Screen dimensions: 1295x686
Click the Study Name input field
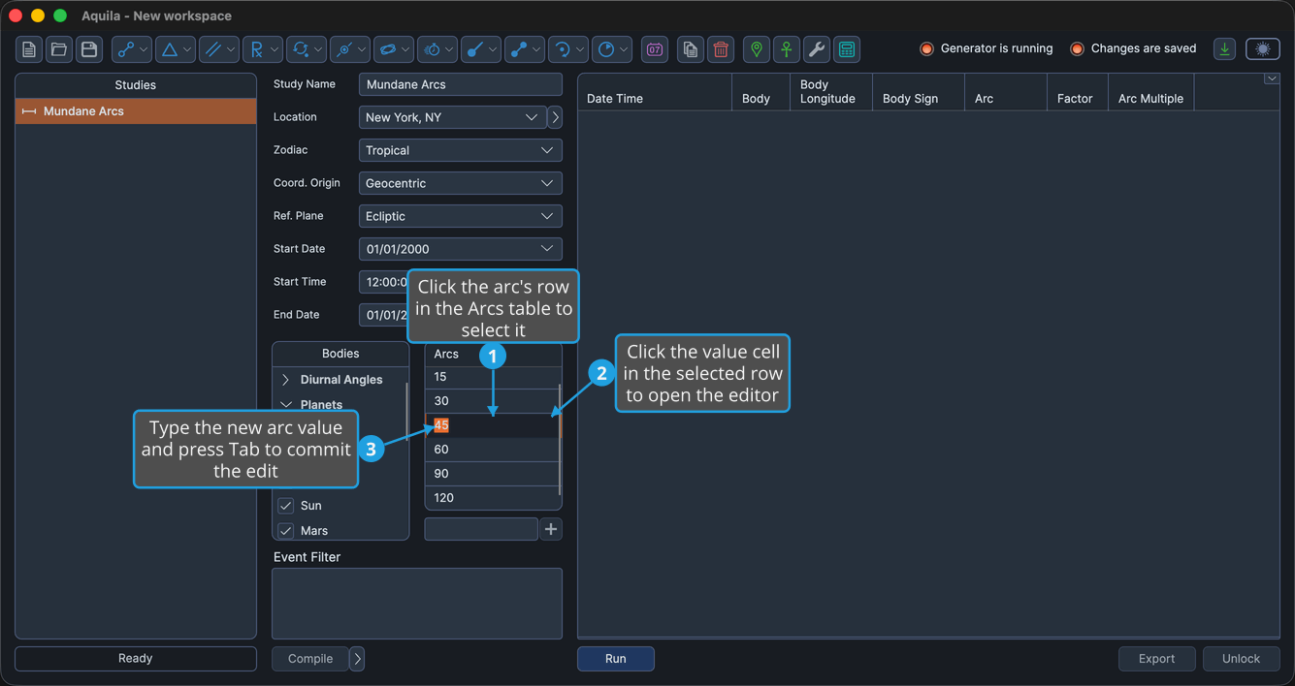point(460,84)
